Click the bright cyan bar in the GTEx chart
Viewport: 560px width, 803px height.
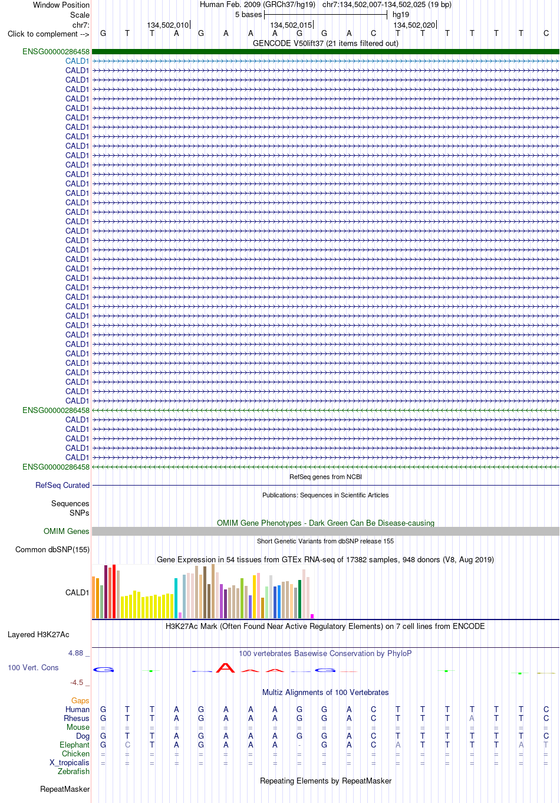point(176,598)
